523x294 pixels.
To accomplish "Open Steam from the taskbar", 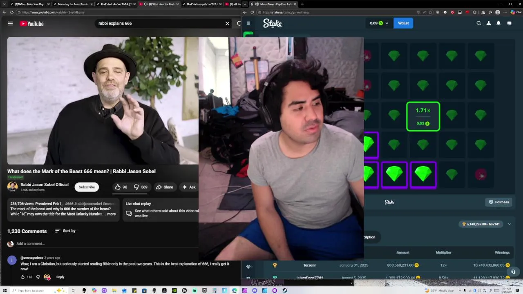I will pyautogui.click(x=284, y=291).
